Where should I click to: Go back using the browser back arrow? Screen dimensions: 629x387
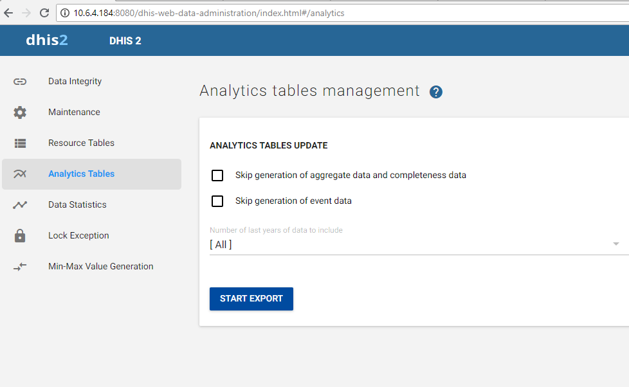point(8,13)
